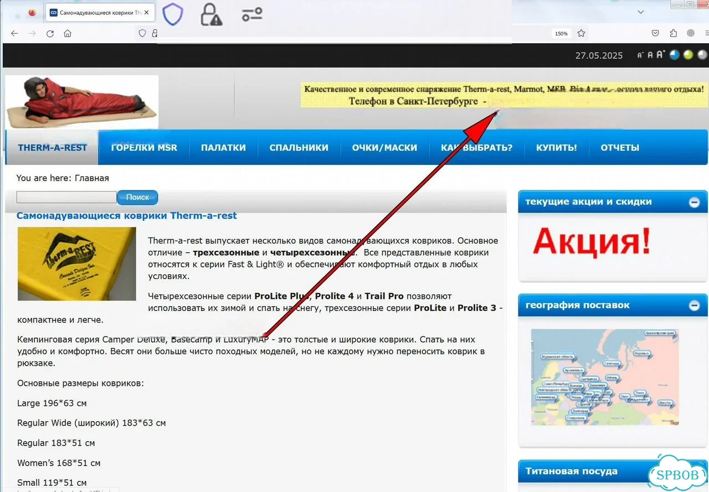
Task: Click the Главная breadcrumb text
Action: point(92,178)
